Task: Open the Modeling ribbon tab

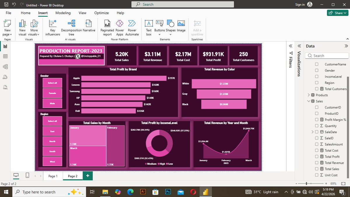Action: (x=63, y=13)
